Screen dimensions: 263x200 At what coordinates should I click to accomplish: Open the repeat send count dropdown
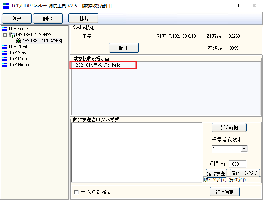point(244,149)
